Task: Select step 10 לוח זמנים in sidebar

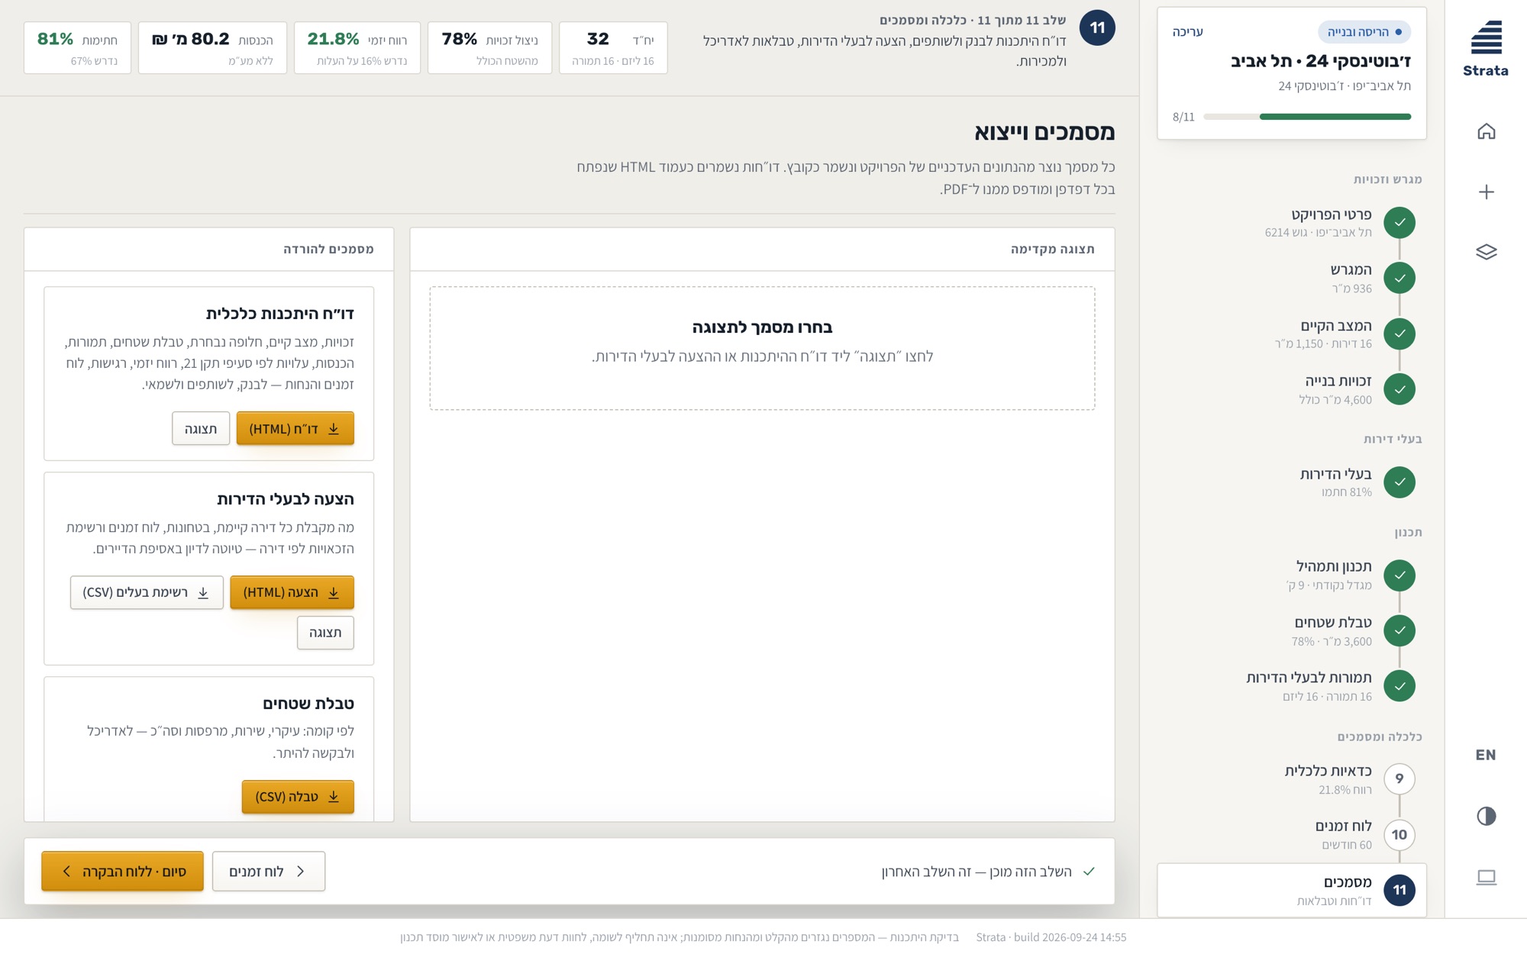Action: [x=1292, y=835]
